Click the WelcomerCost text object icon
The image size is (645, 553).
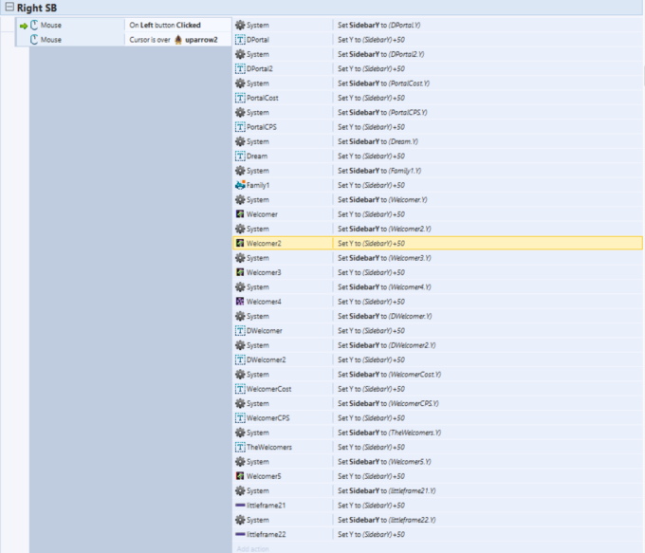coord(240,389)
